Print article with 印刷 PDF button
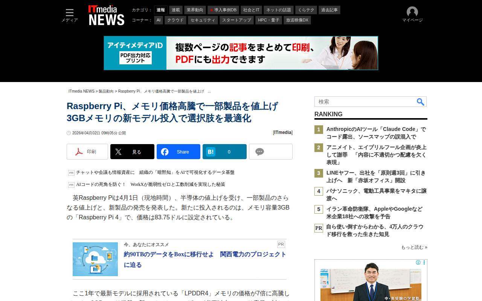This screenshot has height=301, width=482. [87, 152]
